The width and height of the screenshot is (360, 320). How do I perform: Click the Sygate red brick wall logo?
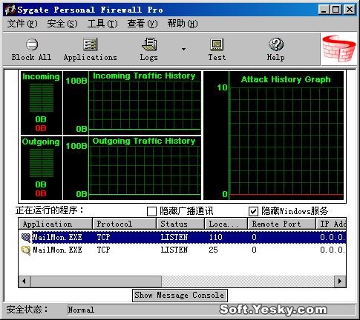click(x=339, y=49)
